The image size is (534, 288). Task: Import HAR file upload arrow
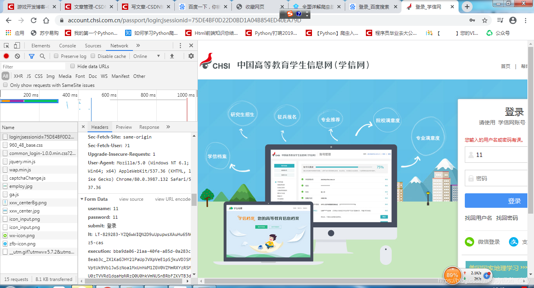coord(172,56)
